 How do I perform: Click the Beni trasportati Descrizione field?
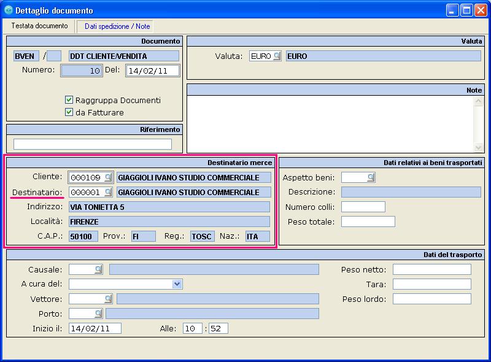411,192
